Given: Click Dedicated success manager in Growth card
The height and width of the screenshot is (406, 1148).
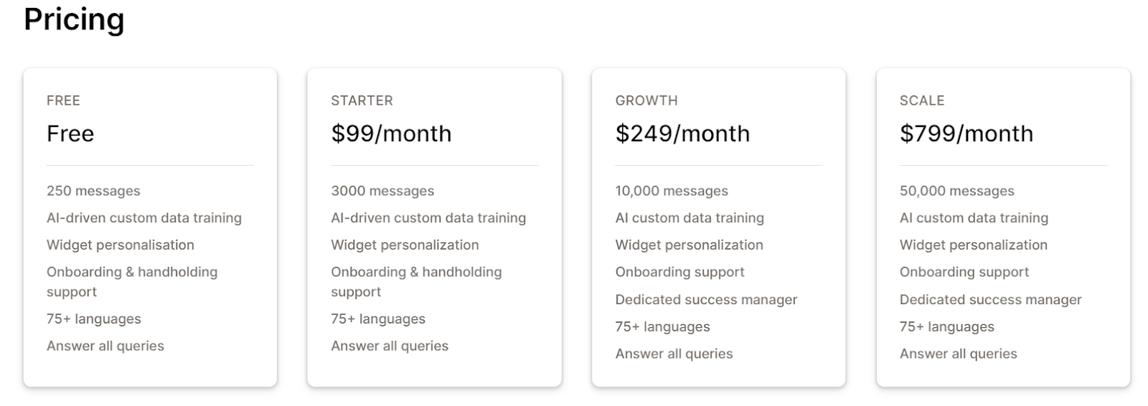Looking at the screenshot, I should coord(706,300).
